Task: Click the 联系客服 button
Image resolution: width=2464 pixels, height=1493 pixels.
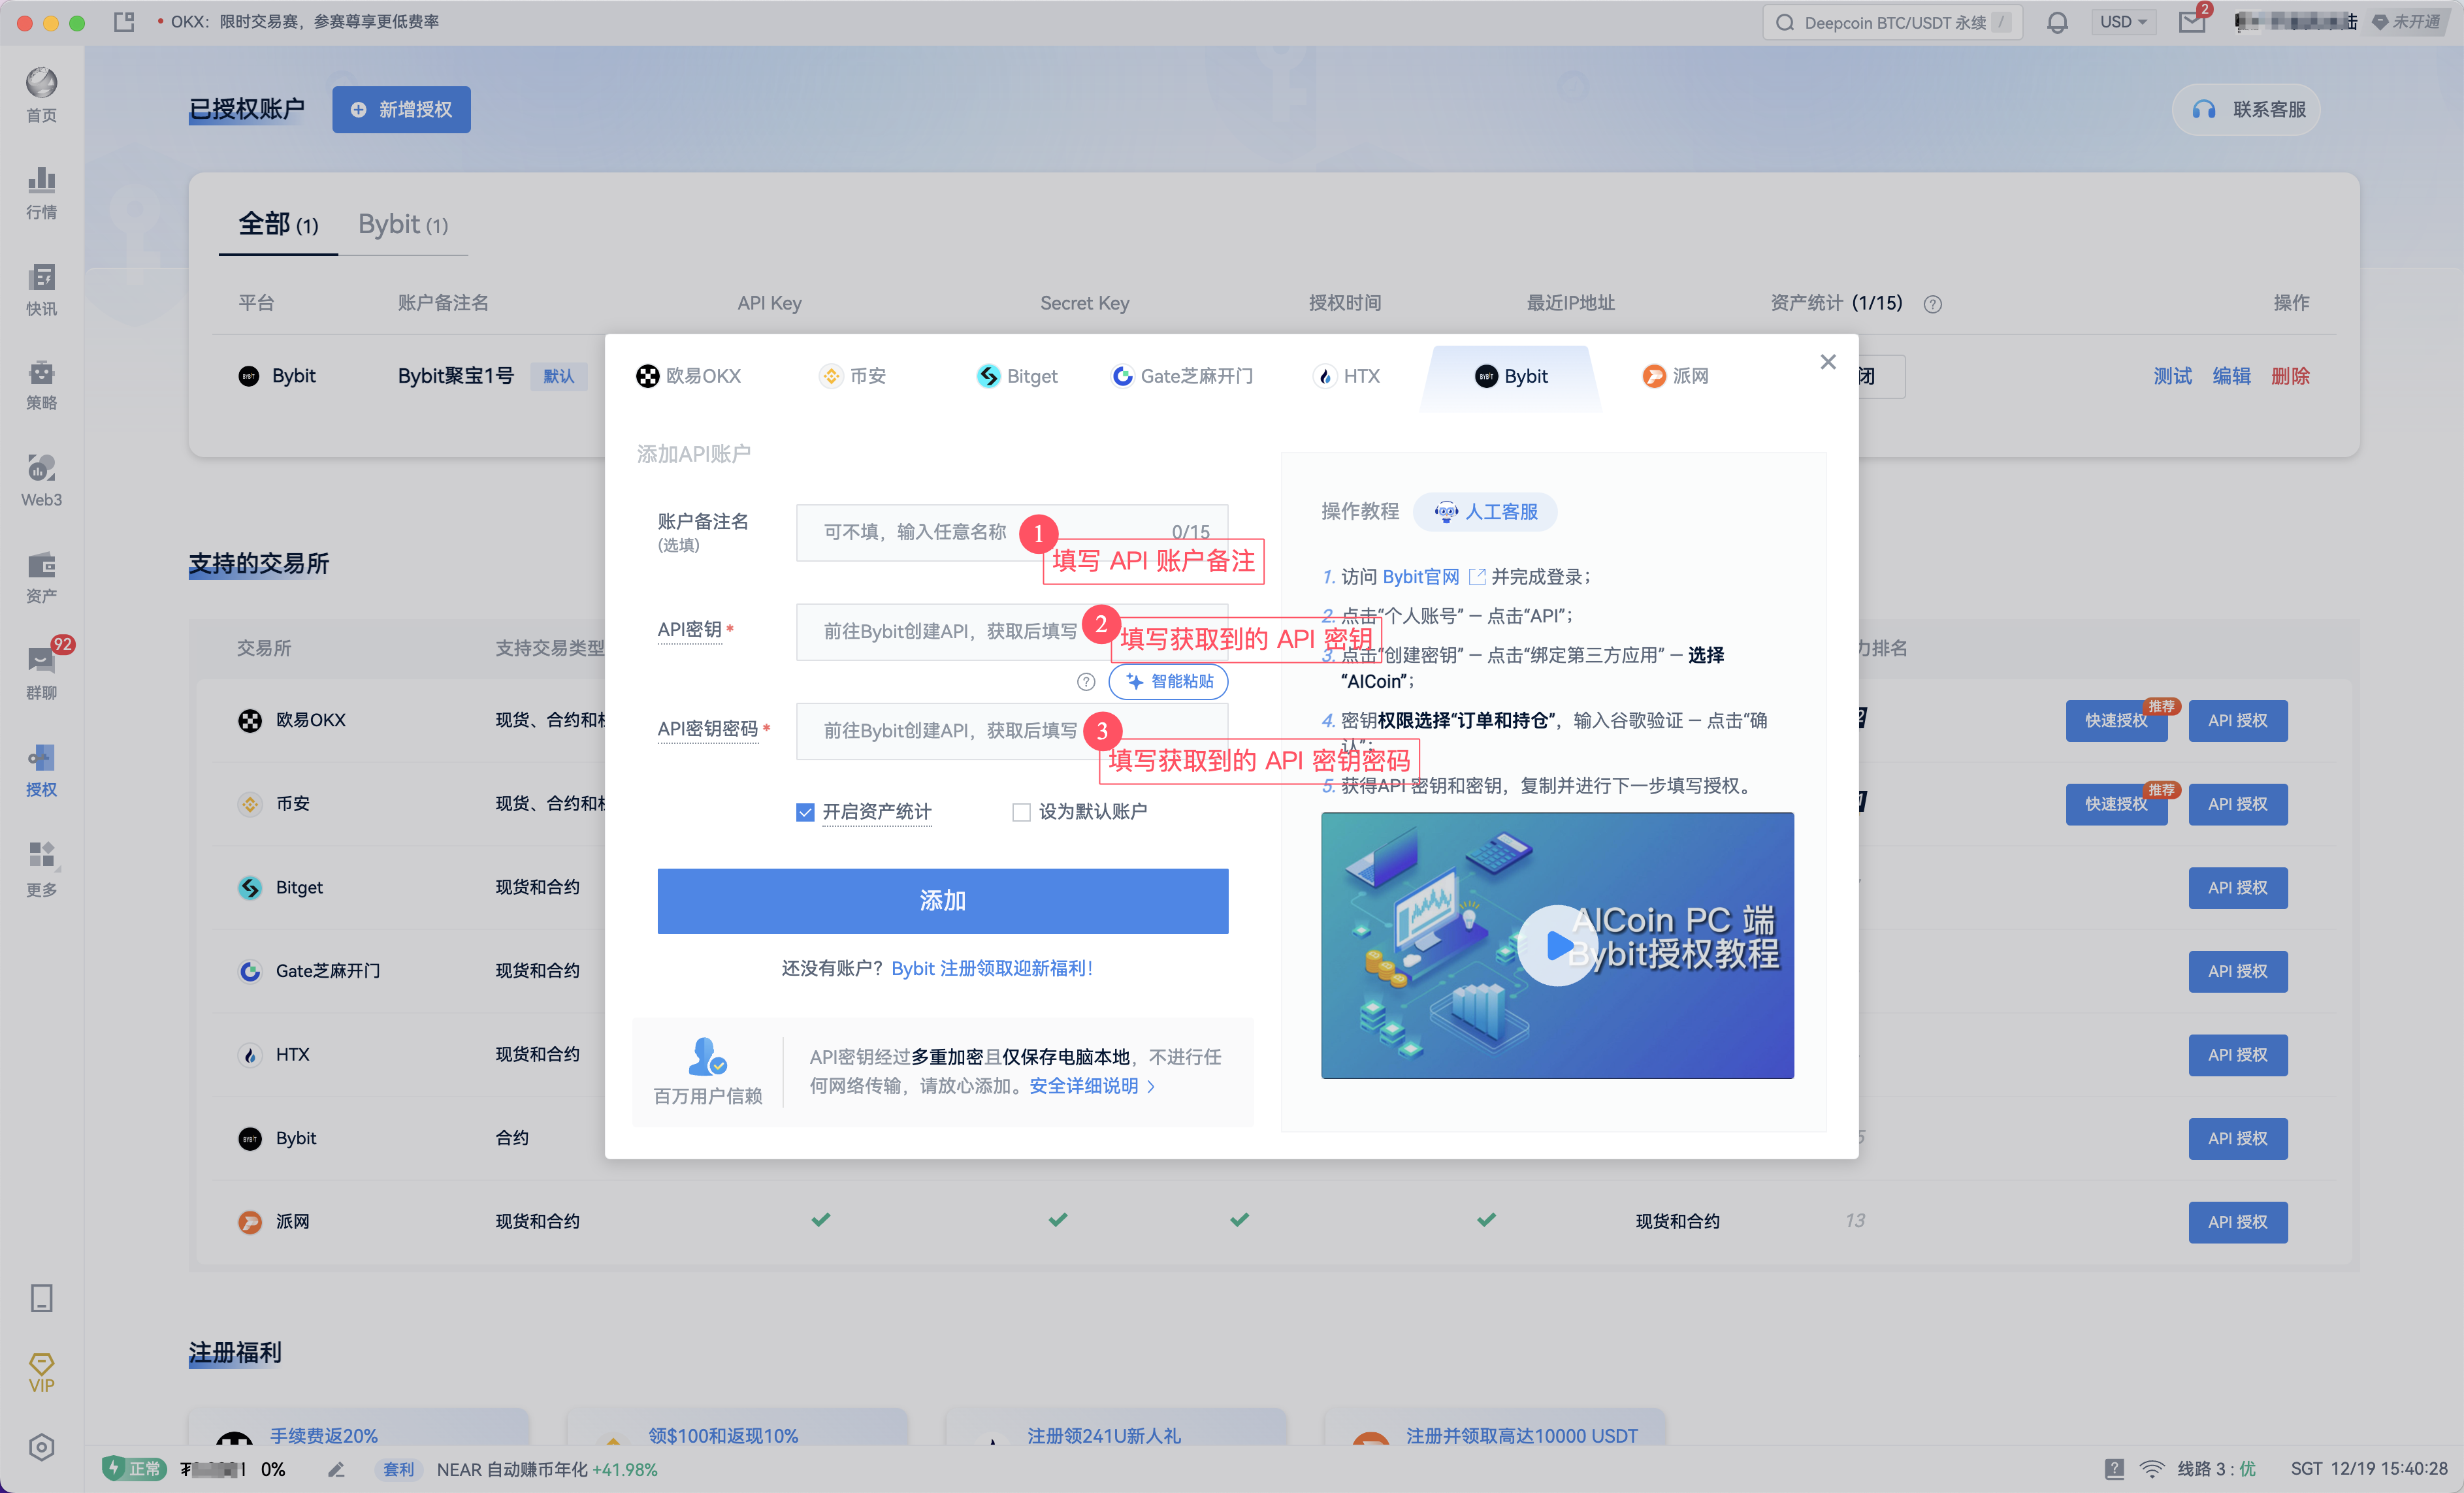Action: pyautogui.click(x=2246, y=110)
